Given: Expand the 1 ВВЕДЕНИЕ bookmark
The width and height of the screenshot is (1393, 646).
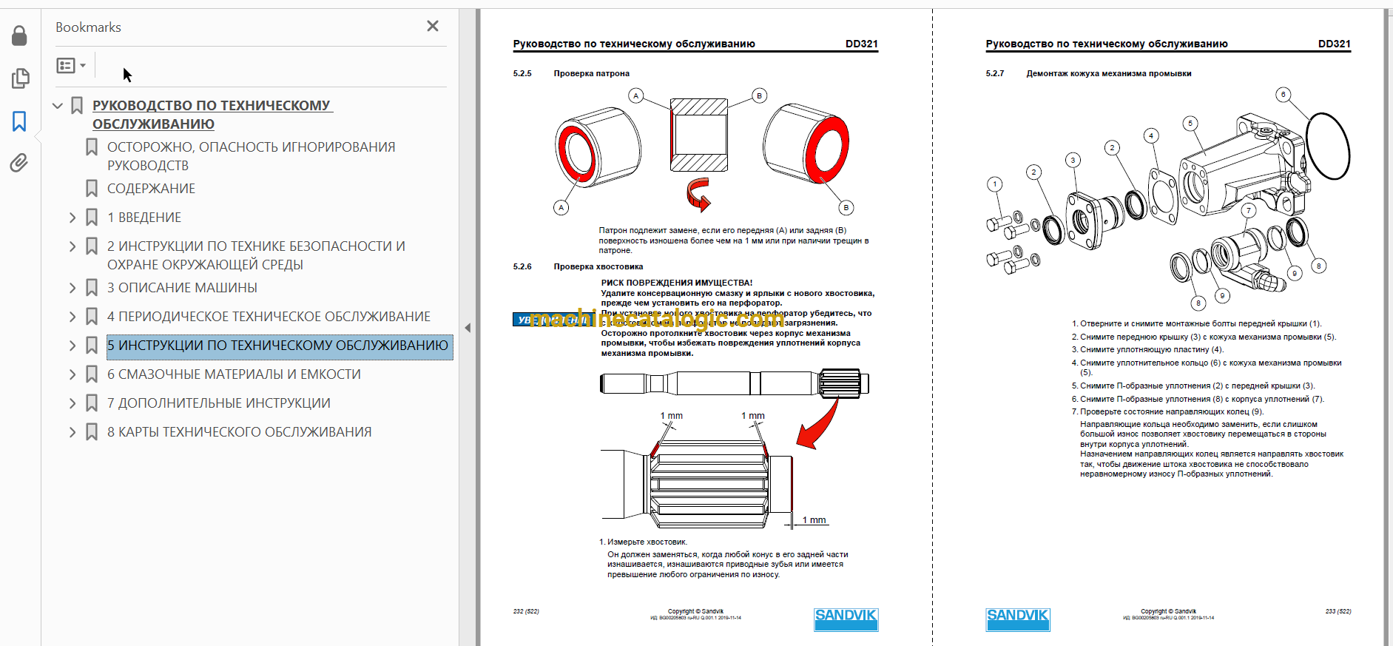Looking at the screenshot, I should pyautogui.click(x=72, y=218).
